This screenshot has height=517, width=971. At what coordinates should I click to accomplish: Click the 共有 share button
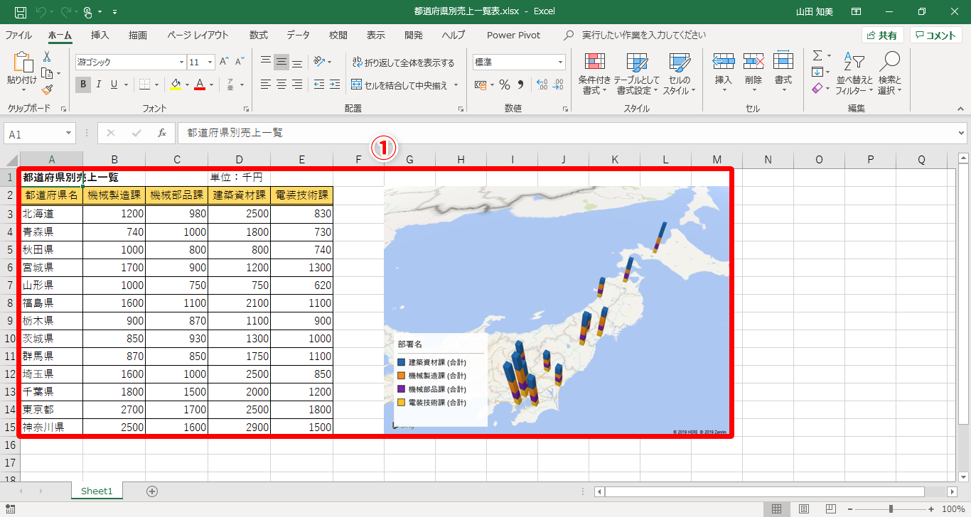(882, 35)
